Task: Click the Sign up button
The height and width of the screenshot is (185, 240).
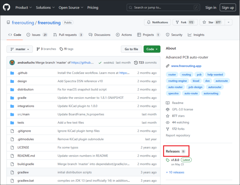Action: tap(227, 7)
